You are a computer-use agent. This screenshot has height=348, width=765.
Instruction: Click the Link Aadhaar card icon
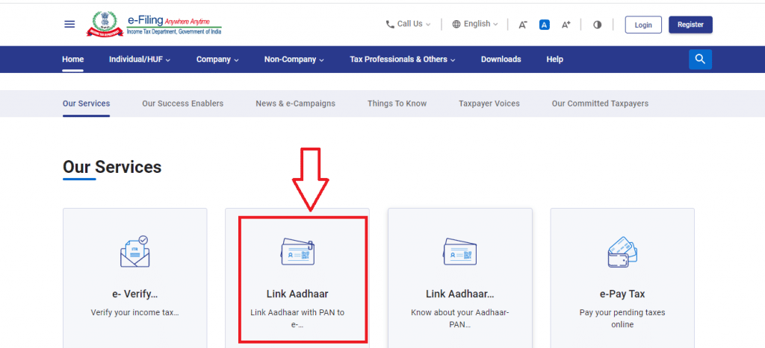[x=297, y=251]
